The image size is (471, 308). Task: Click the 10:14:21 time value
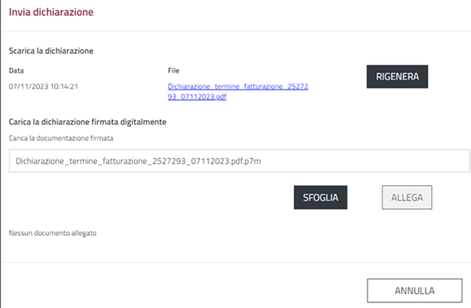(64, 86)
